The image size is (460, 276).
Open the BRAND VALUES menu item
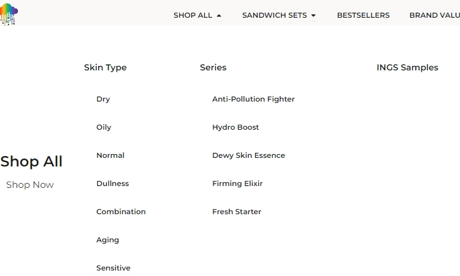pyautogui.click(x=434, y=15)
